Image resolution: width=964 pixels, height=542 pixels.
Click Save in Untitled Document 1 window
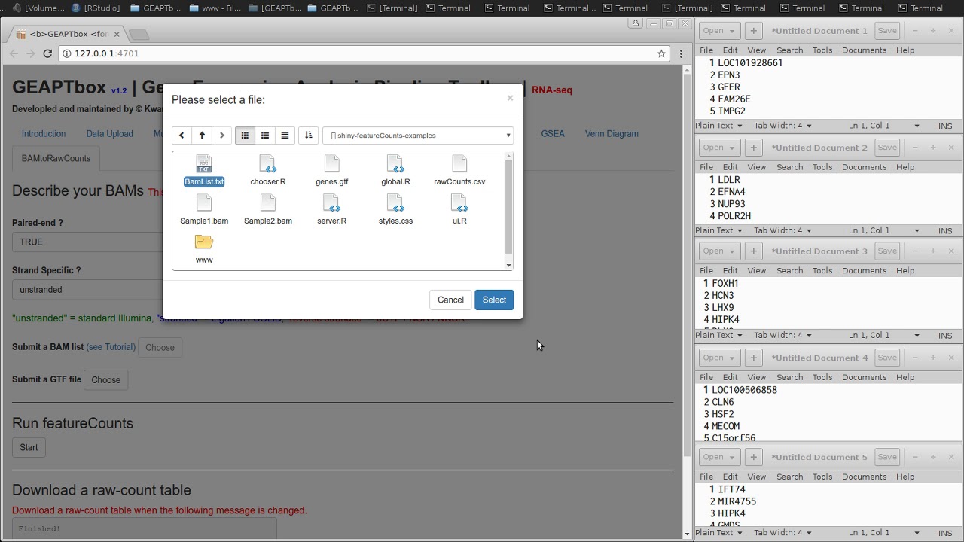click(x=887, y=31)
